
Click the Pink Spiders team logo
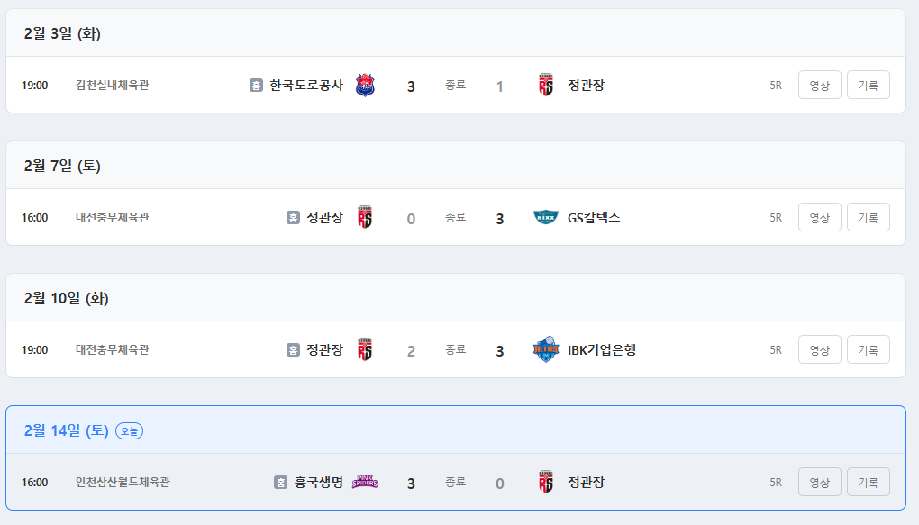click(365, 482)
